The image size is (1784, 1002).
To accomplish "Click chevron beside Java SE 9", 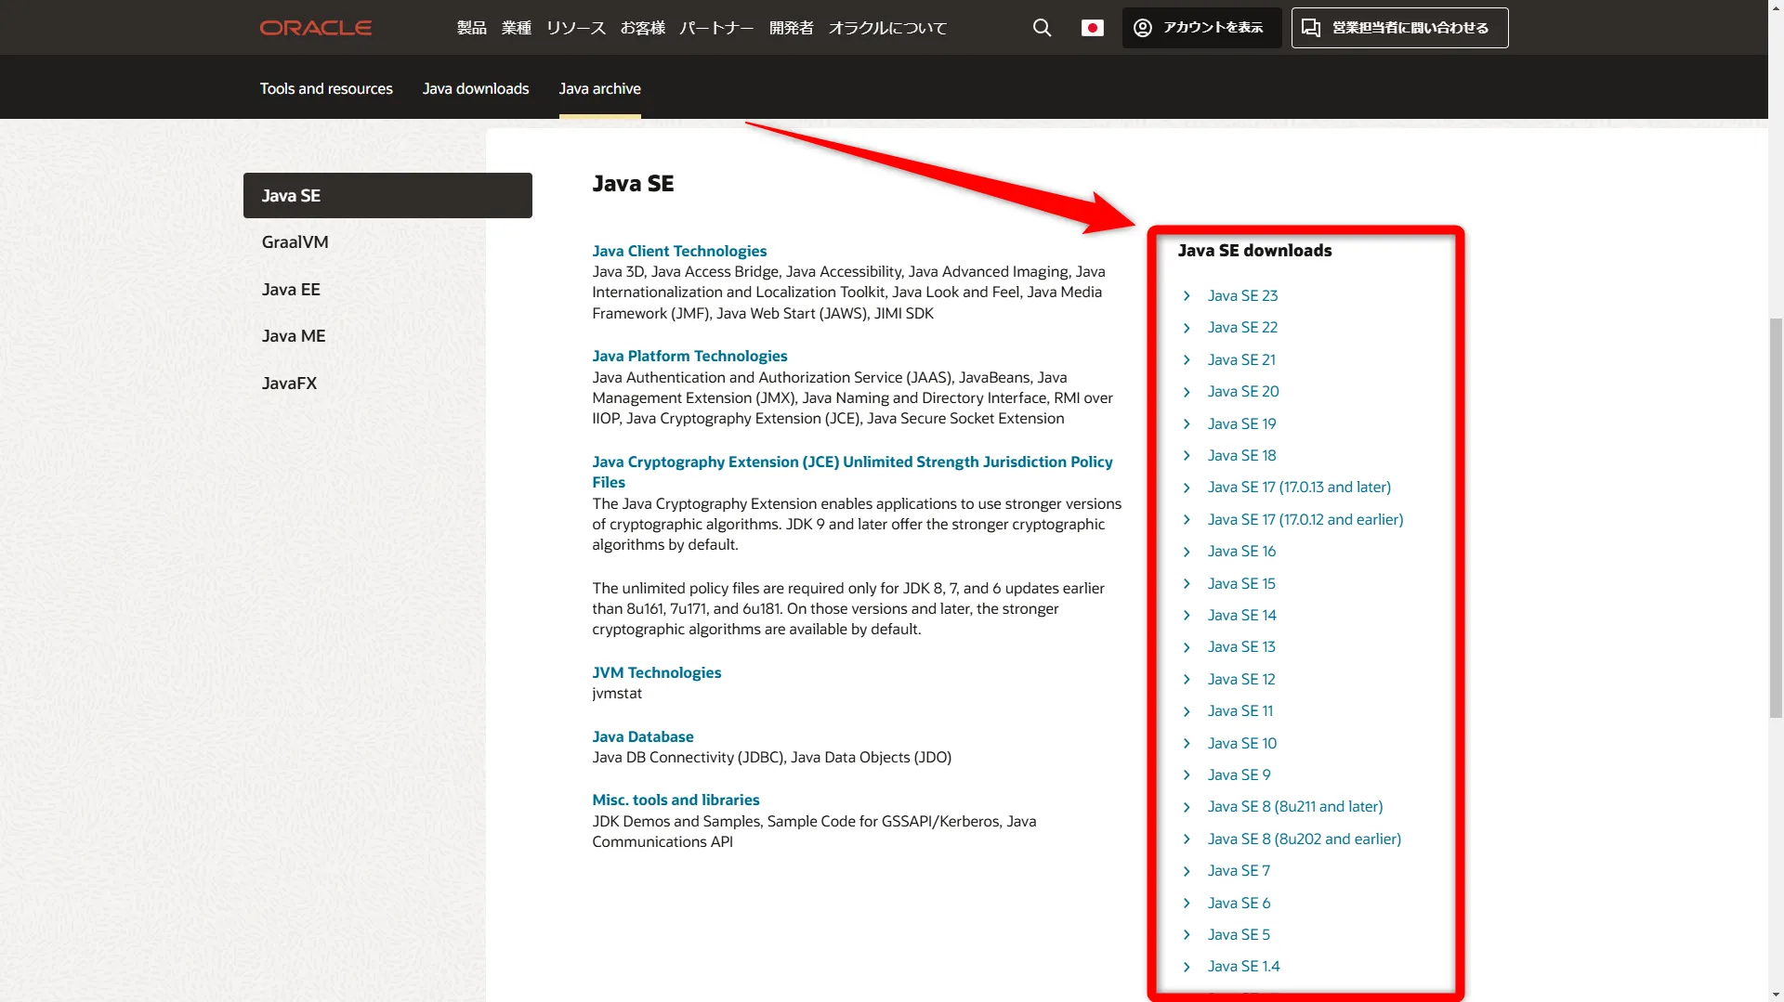I will coord(1187,774).
